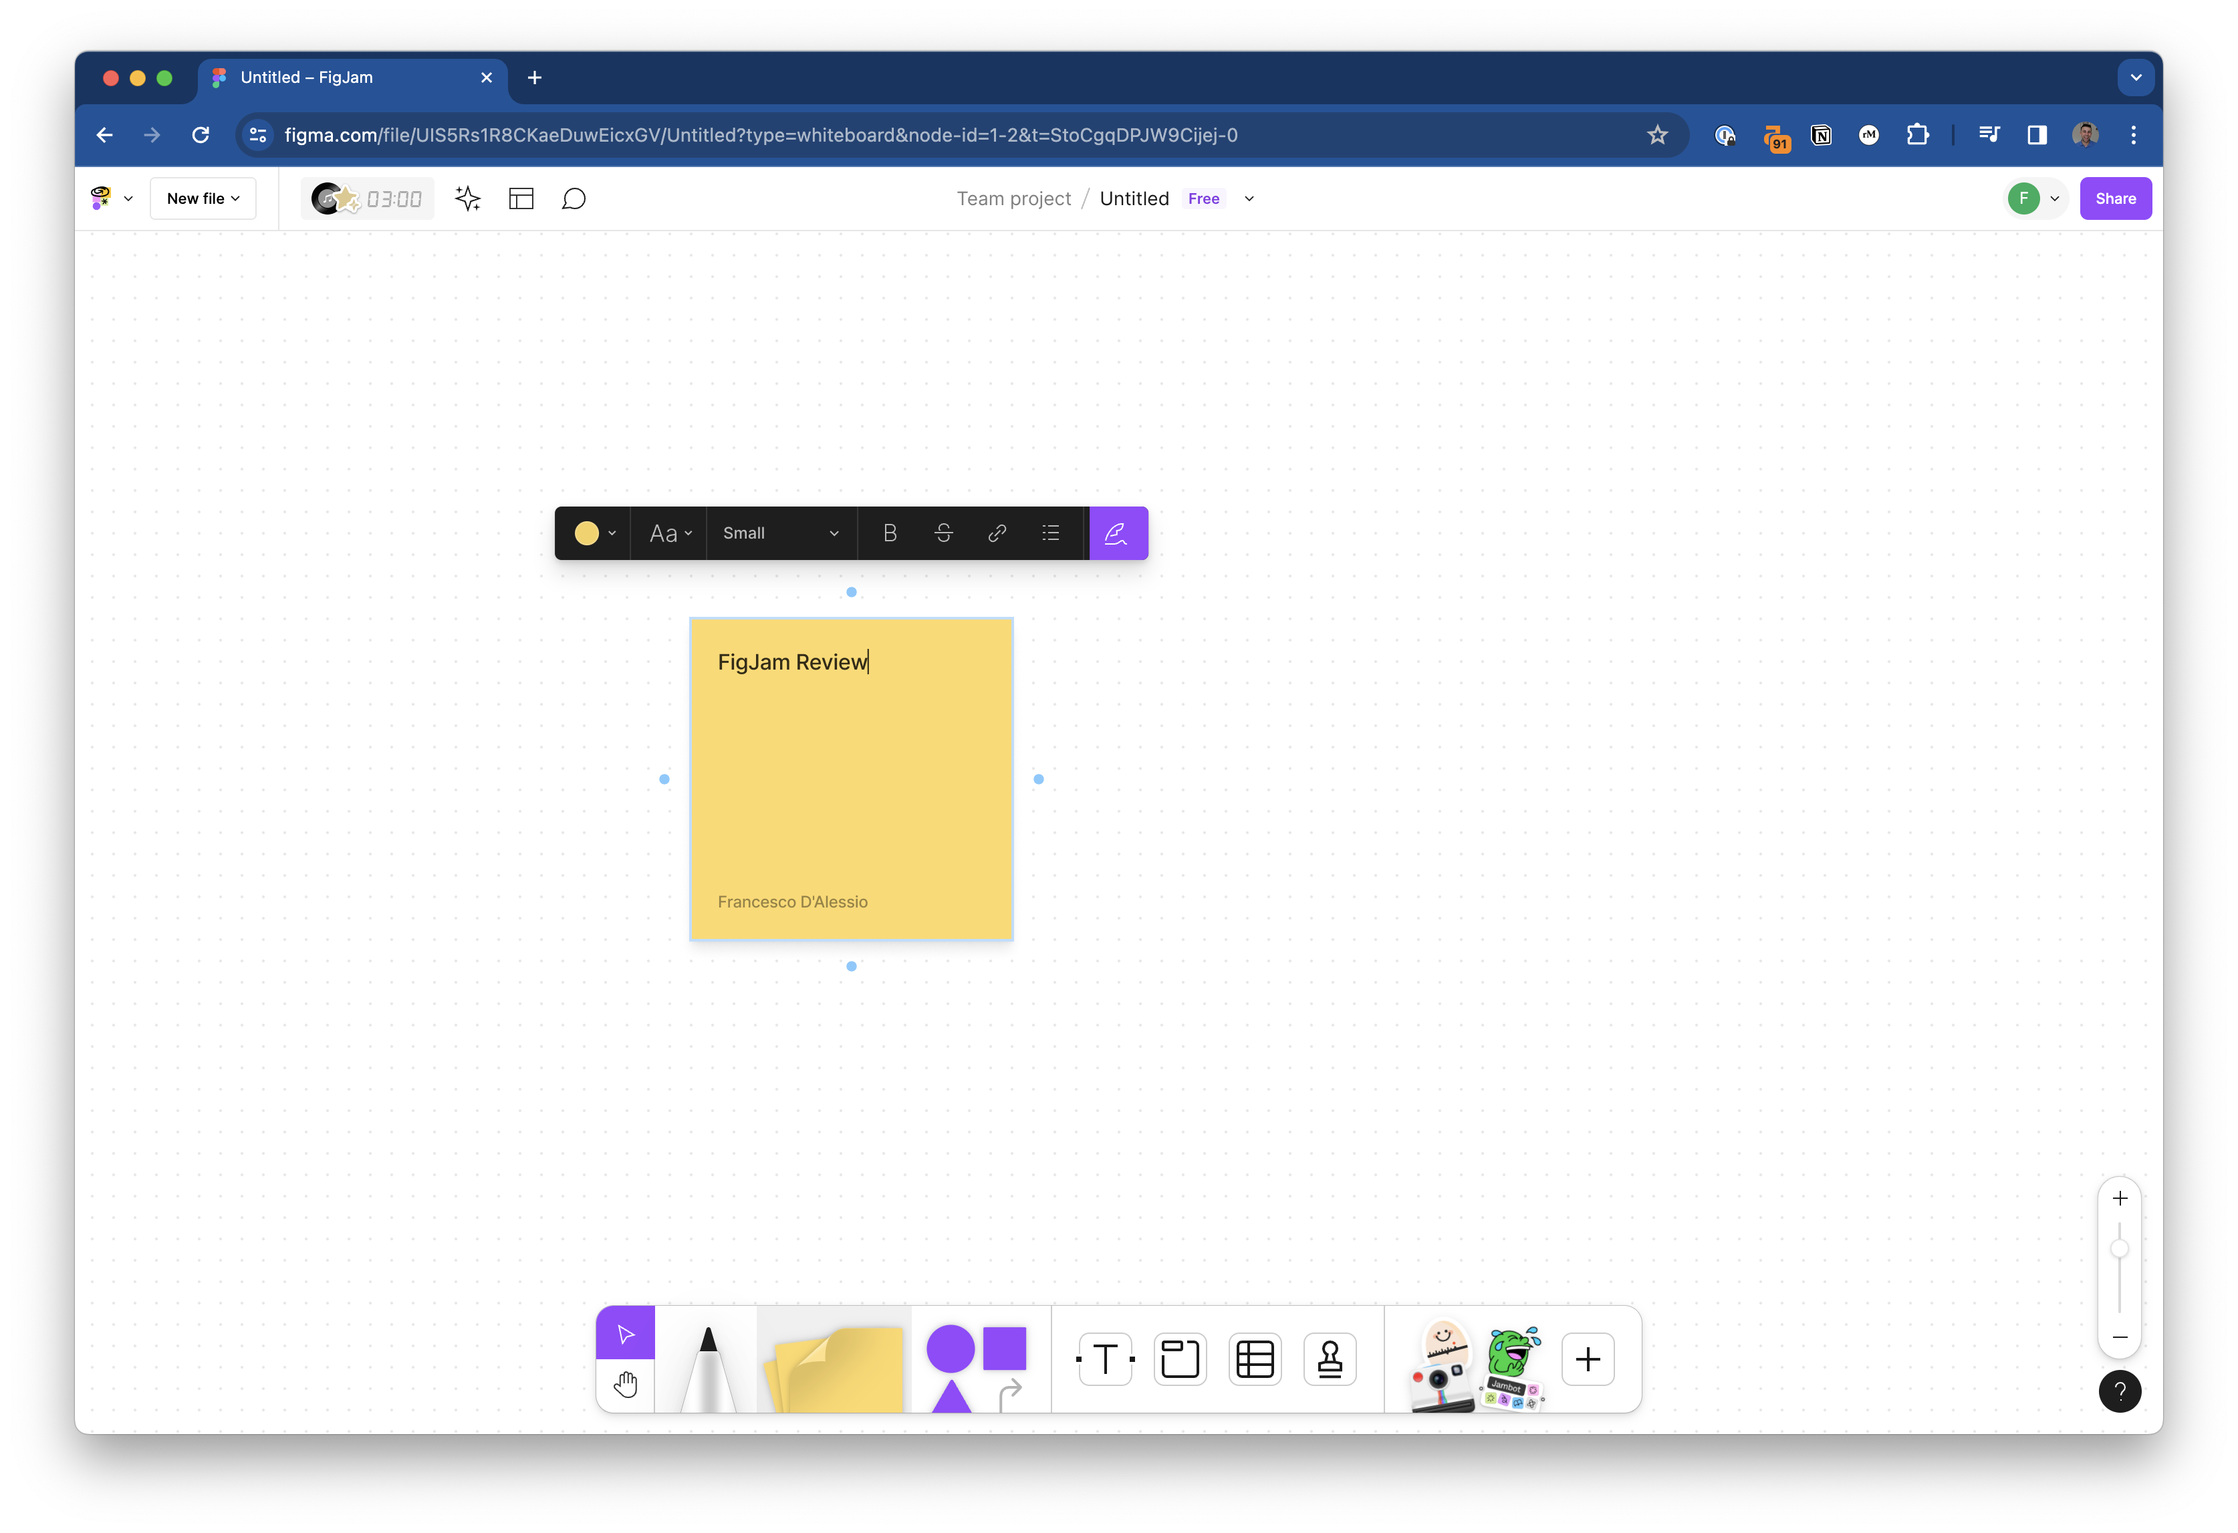Toggle strikethrough formatting
Viewport: 2238px width, 1533px height.
[944, 533]
